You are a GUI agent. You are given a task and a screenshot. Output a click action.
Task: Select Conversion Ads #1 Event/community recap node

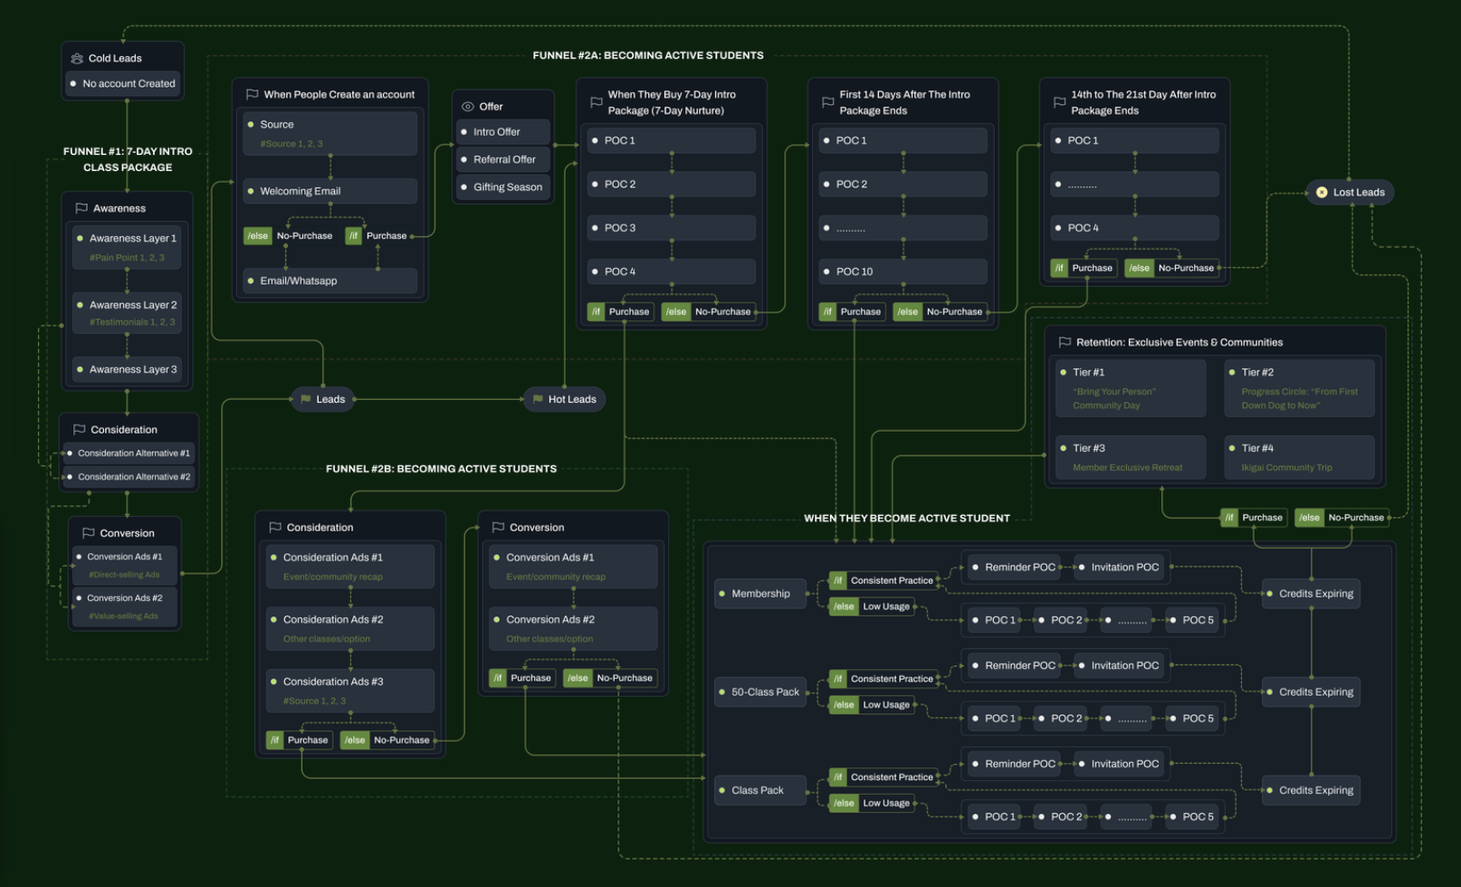[573, 567]
